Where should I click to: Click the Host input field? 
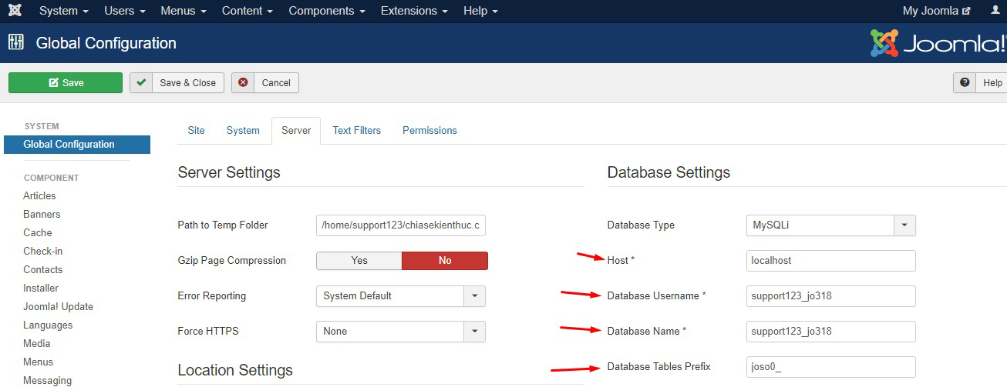pos(830,261)
